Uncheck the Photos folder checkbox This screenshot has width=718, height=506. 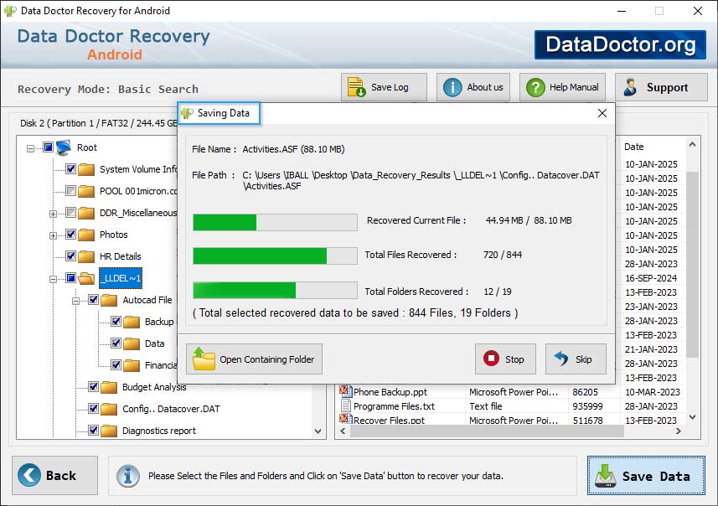point(70,234)
